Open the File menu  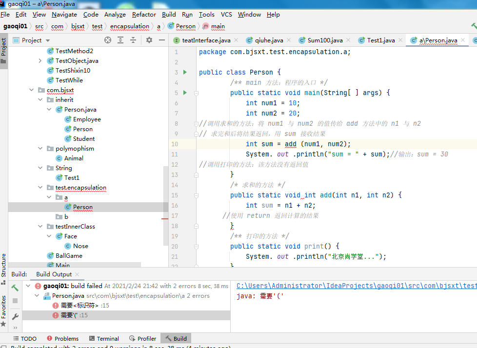pos(5,15)
